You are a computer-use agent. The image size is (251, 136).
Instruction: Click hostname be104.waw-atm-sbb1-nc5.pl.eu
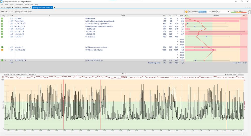click(x=96, y=47)
